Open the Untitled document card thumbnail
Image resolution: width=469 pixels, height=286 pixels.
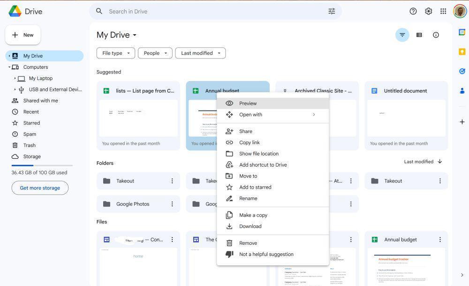click(x=406, y=118)
